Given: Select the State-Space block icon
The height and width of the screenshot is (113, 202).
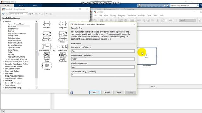Looking at the screenshot, I should (x=63, y=46).
